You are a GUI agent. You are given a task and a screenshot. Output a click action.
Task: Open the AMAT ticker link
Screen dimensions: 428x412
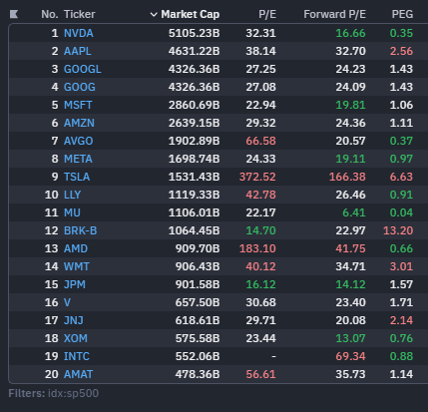pos(78,374)
